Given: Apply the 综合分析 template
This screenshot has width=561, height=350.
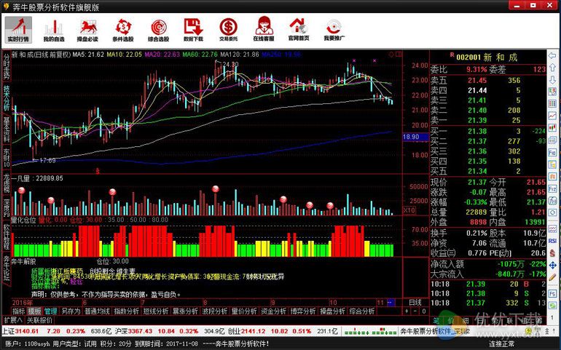Looking at the screenshot, I should point(361,311).
